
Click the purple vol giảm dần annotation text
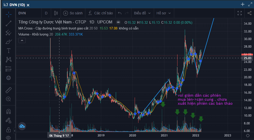(x=205, y=99)
